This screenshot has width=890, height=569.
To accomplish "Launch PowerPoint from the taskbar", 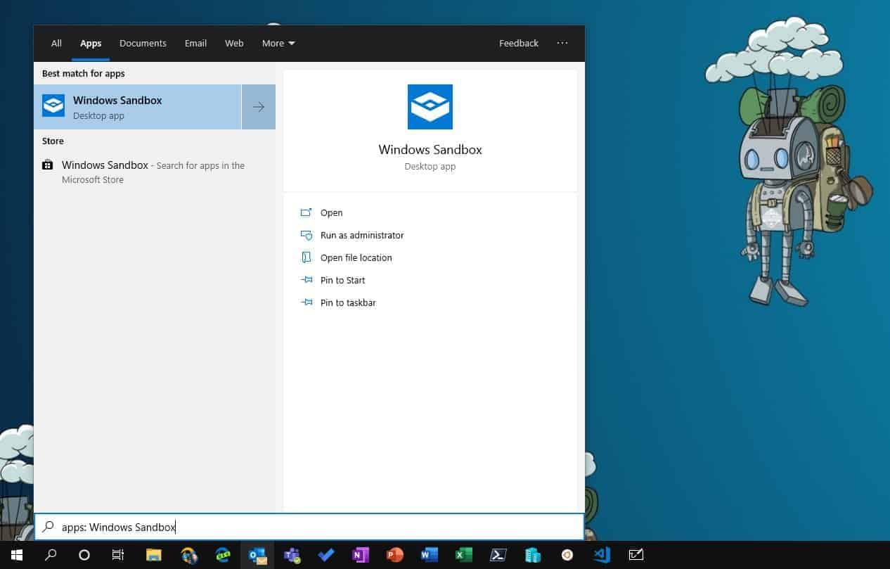I will [x=394, y=555].
